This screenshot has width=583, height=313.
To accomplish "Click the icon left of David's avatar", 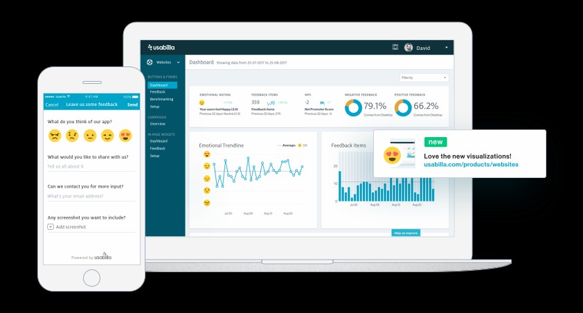I will pos(395,47).
